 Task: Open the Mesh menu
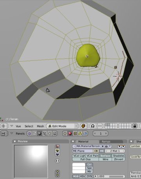point(40,126)
